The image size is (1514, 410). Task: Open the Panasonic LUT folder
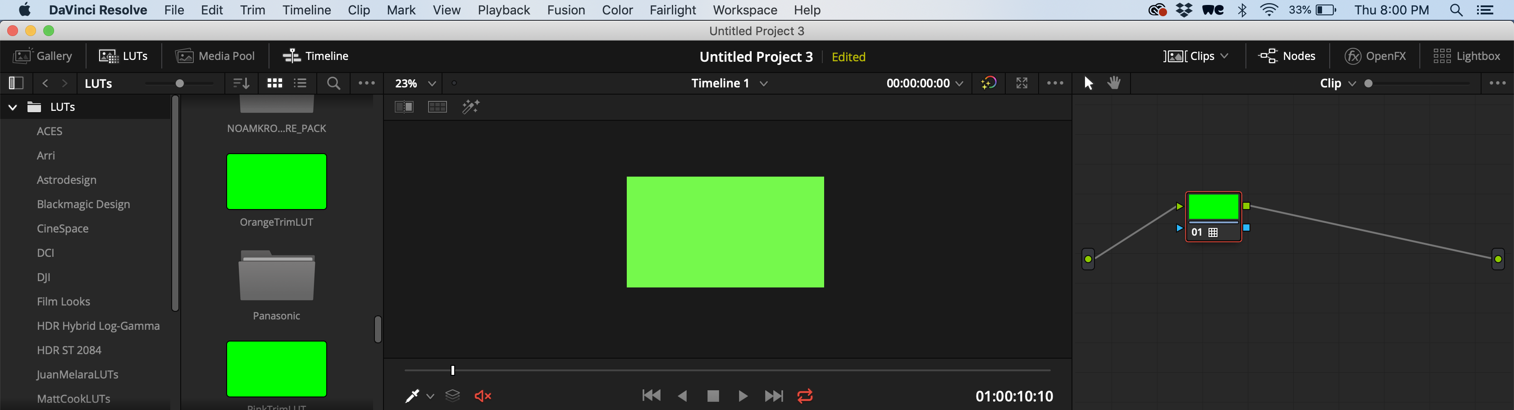pyautogui.click(x=277, y=276)
